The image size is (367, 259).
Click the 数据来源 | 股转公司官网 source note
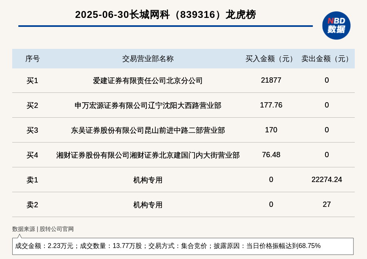(43, 229)
